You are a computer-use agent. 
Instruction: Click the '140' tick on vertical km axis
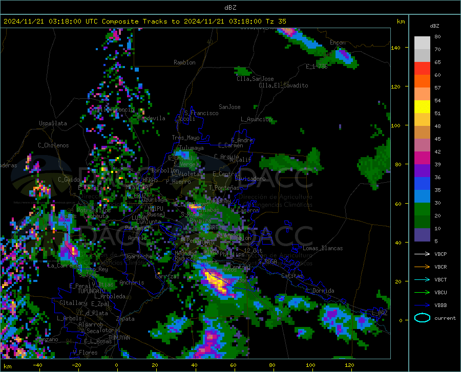395,48
